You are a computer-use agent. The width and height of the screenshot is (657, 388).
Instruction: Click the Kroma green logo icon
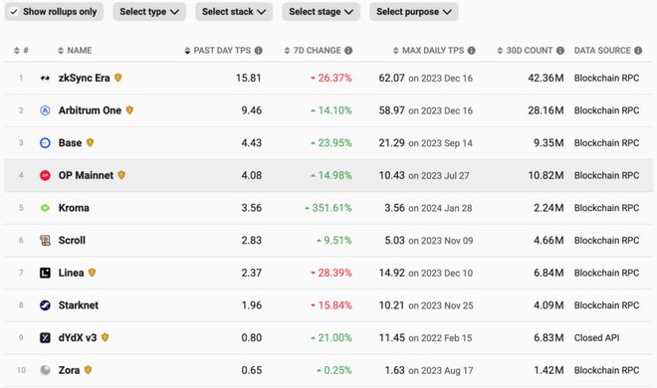tap(45, 208)
